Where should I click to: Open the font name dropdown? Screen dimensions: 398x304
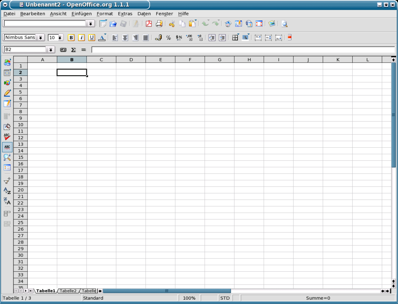pyautogui.click(x=41, y=37)
